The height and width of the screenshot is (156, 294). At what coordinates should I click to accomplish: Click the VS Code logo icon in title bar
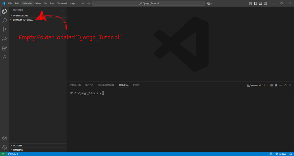click(x=3, y=3)
